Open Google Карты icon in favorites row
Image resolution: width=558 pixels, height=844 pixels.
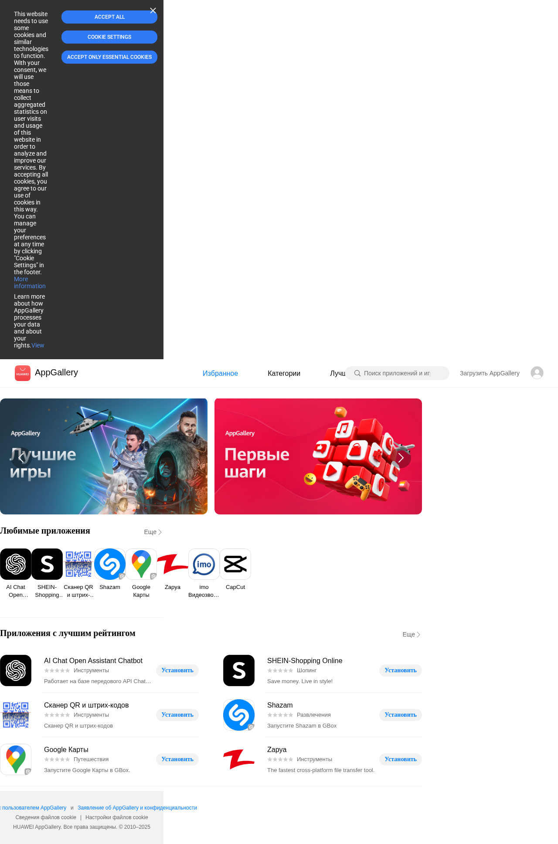pos(141,564)
